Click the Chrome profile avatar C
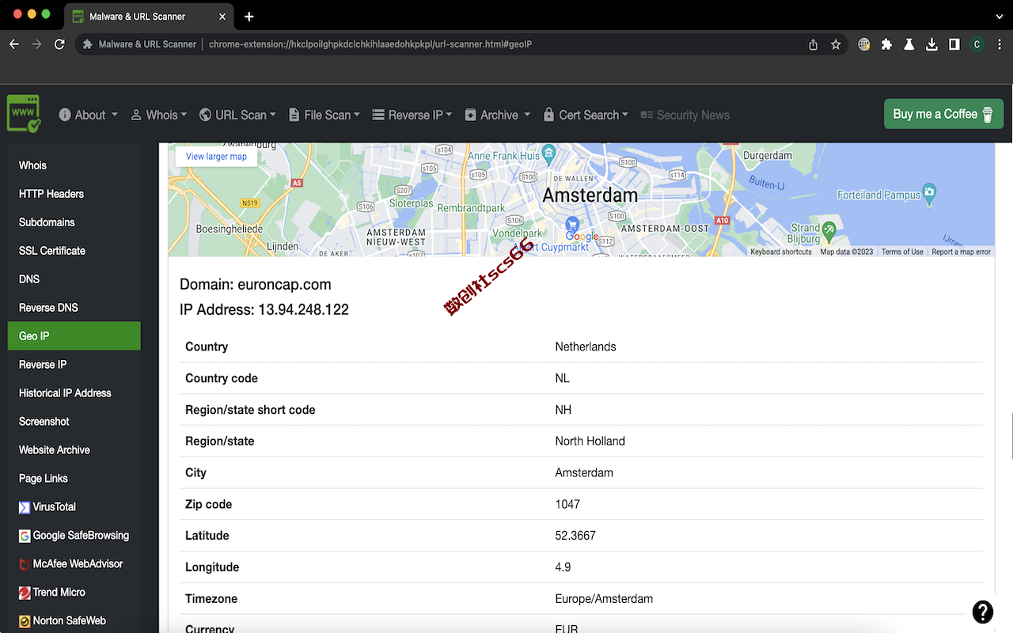Screen dimensions: 1013x633 point(977,44)
